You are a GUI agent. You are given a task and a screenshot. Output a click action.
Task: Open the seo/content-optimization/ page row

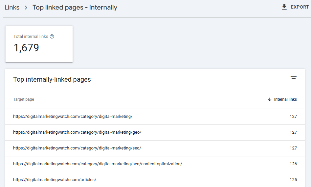[x=155, y=164]
